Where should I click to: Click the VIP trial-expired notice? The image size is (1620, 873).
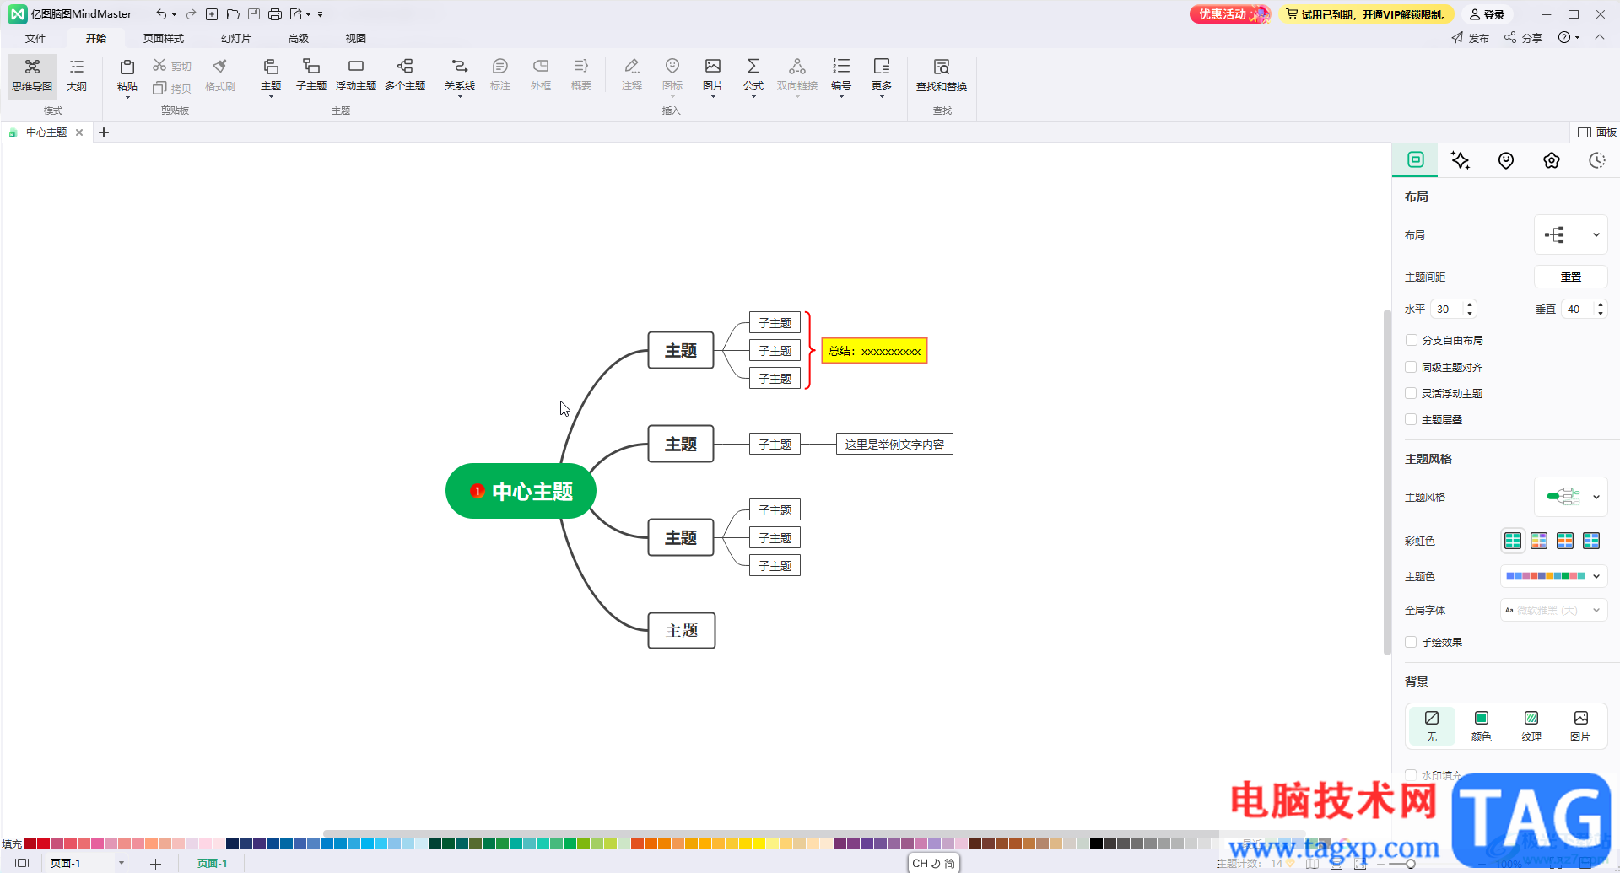[1367, 14]
